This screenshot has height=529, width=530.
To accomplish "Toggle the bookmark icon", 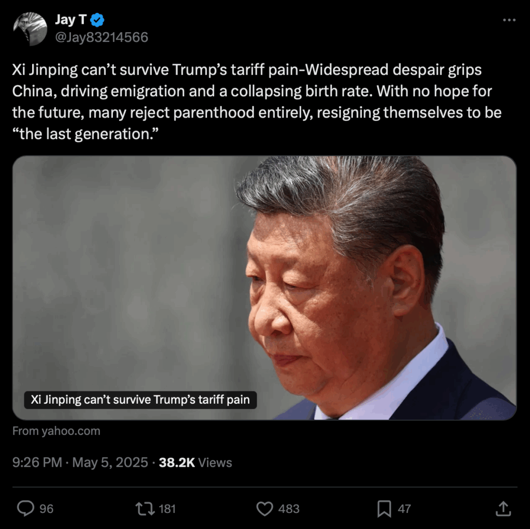I will point(385,509).
